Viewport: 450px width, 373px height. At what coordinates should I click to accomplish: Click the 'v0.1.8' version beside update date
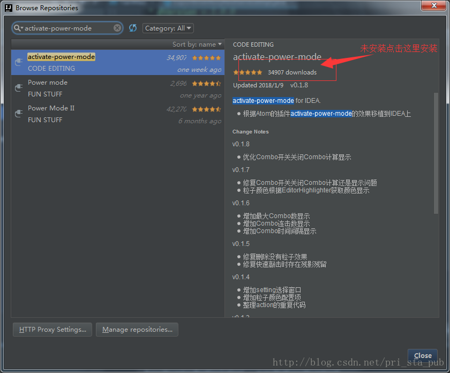(299, 85)
